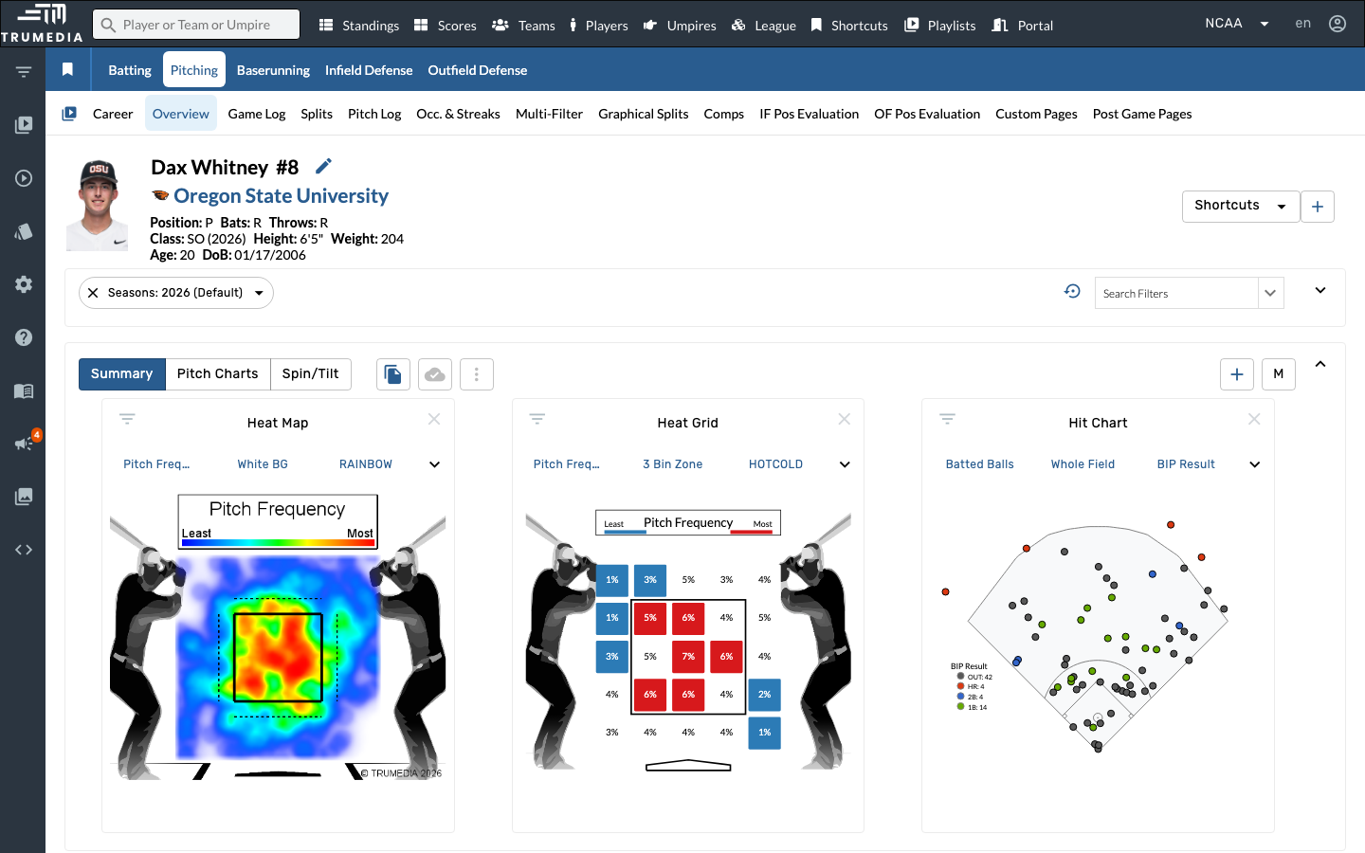
Task: Click the Pitch Frequency rainbow color scale
Action: click(278, 543)
